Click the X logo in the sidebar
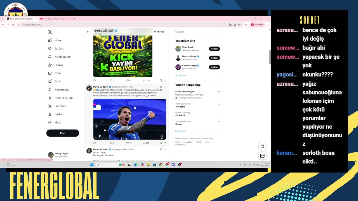Viewport: 358px width, 201px height. [50, 32]
